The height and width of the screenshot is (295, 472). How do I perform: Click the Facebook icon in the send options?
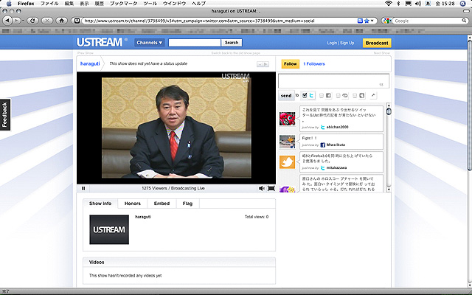coord(328,95)
